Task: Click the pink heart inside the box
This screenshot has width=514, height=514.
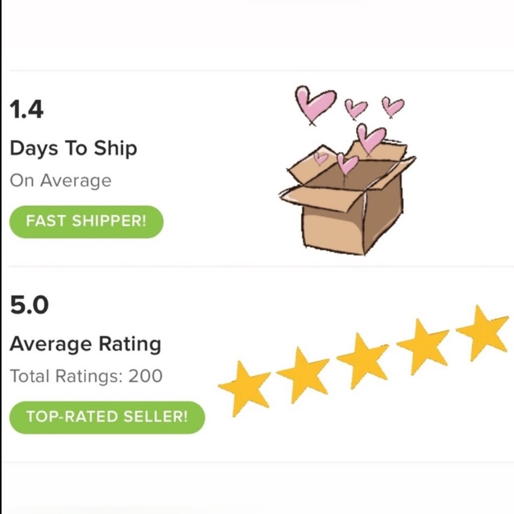Action: (347, 163)
